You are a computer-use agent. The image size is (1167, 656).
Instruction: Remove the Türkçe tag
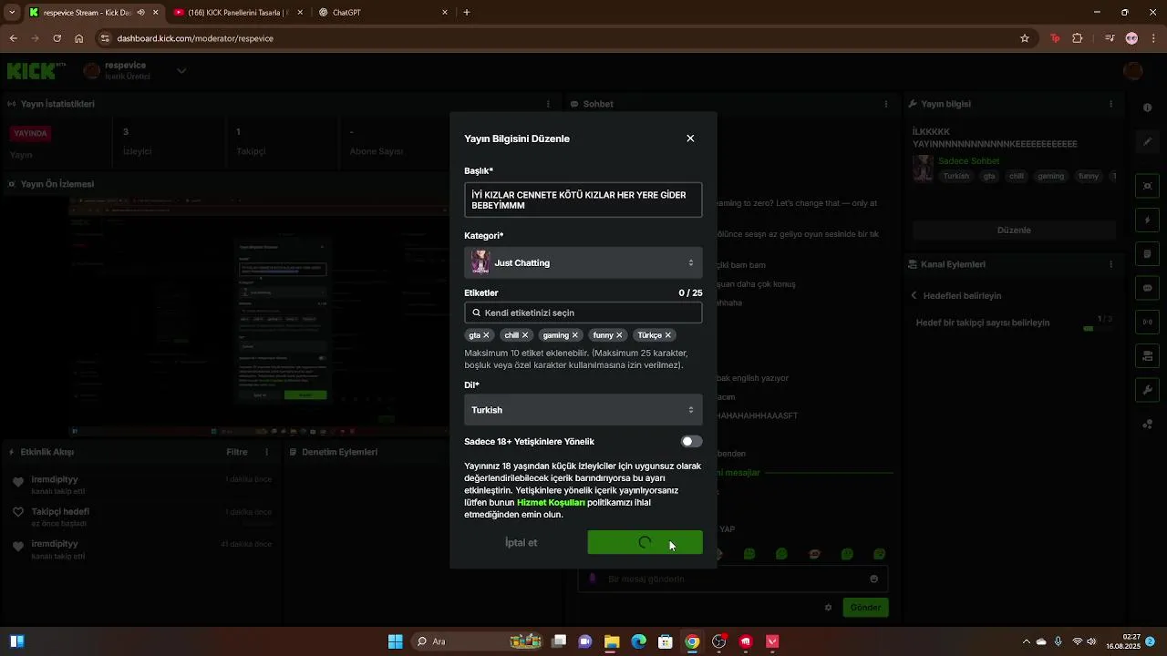coord(667,335)
